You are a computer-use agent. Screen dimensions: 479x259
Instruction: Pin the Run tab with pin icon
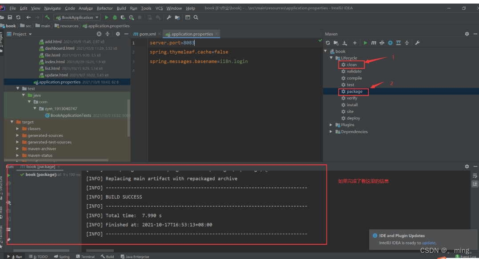pos(8,239)
